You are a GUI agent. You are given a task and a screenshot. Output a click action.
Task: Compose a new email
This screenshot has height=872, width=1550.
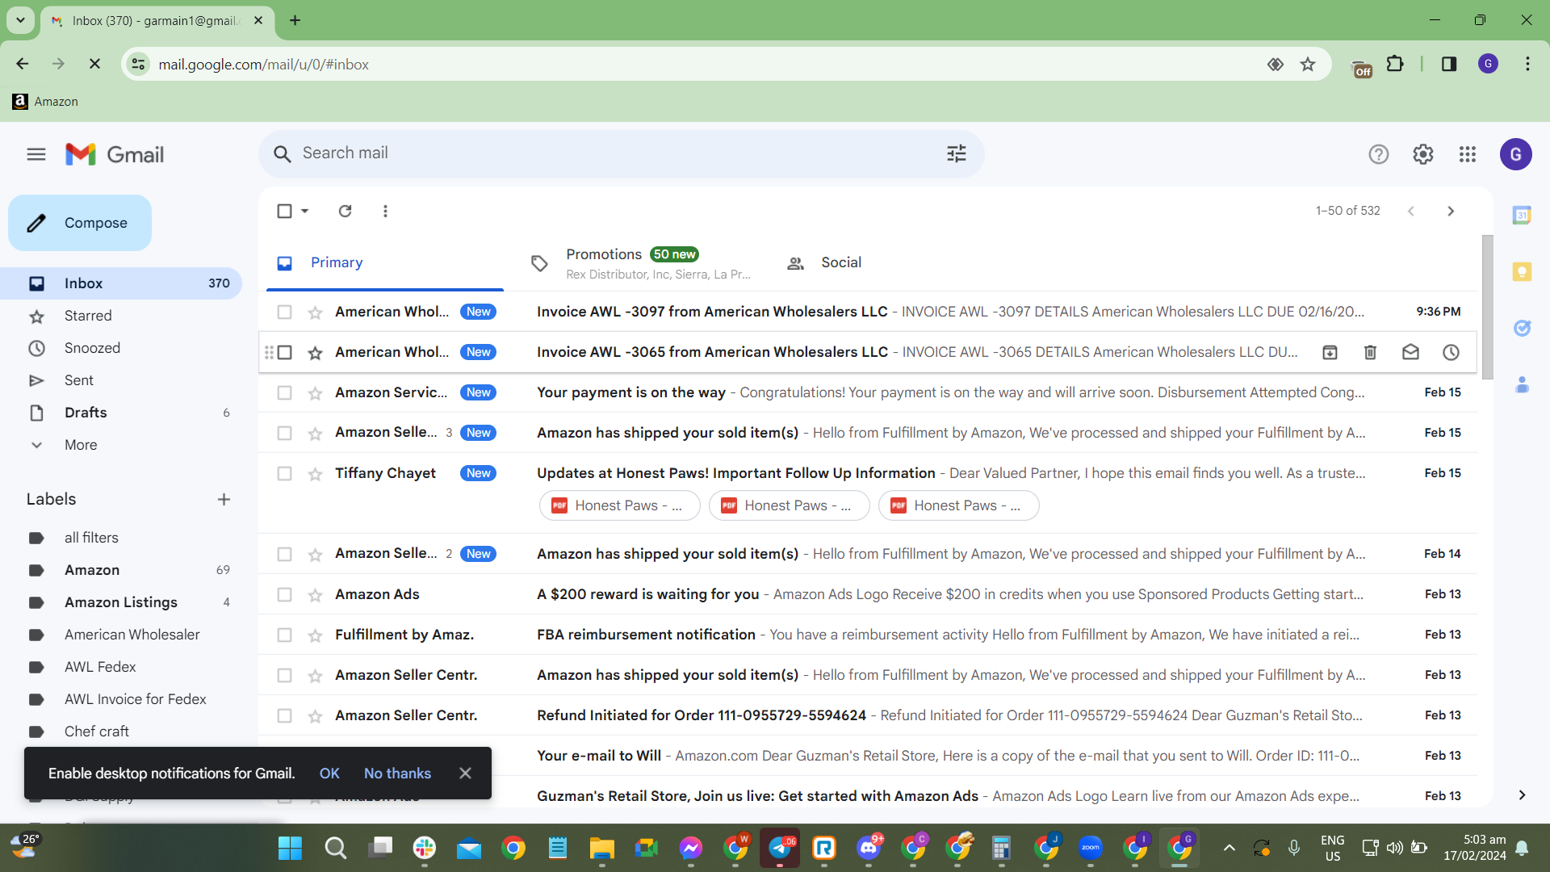pos(80,223)
